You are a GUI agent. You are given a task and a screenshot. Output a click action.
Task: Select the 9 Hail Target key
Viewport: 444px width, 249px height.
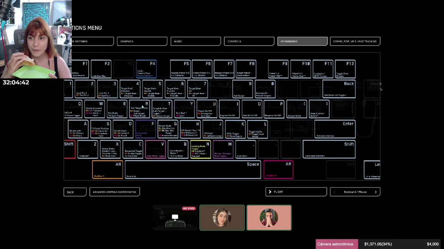243,89
